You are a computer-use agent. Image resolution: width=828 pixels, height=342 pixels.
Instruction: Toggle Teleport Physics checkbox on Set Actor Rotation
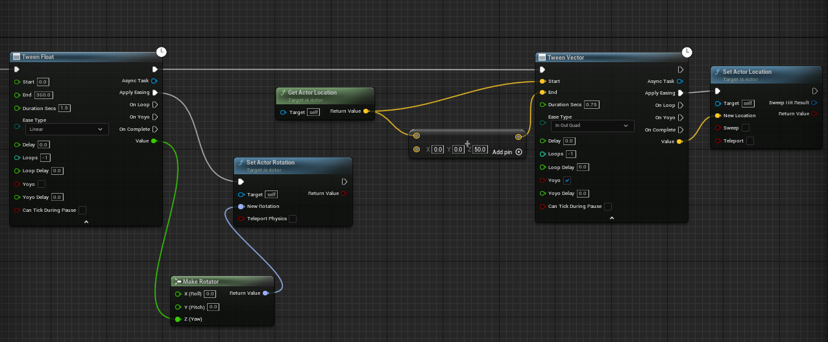pos(293,219)
